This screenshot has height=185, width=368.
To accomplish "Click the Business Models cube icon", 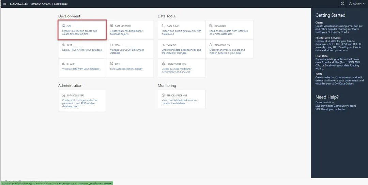I will (163, 64).
